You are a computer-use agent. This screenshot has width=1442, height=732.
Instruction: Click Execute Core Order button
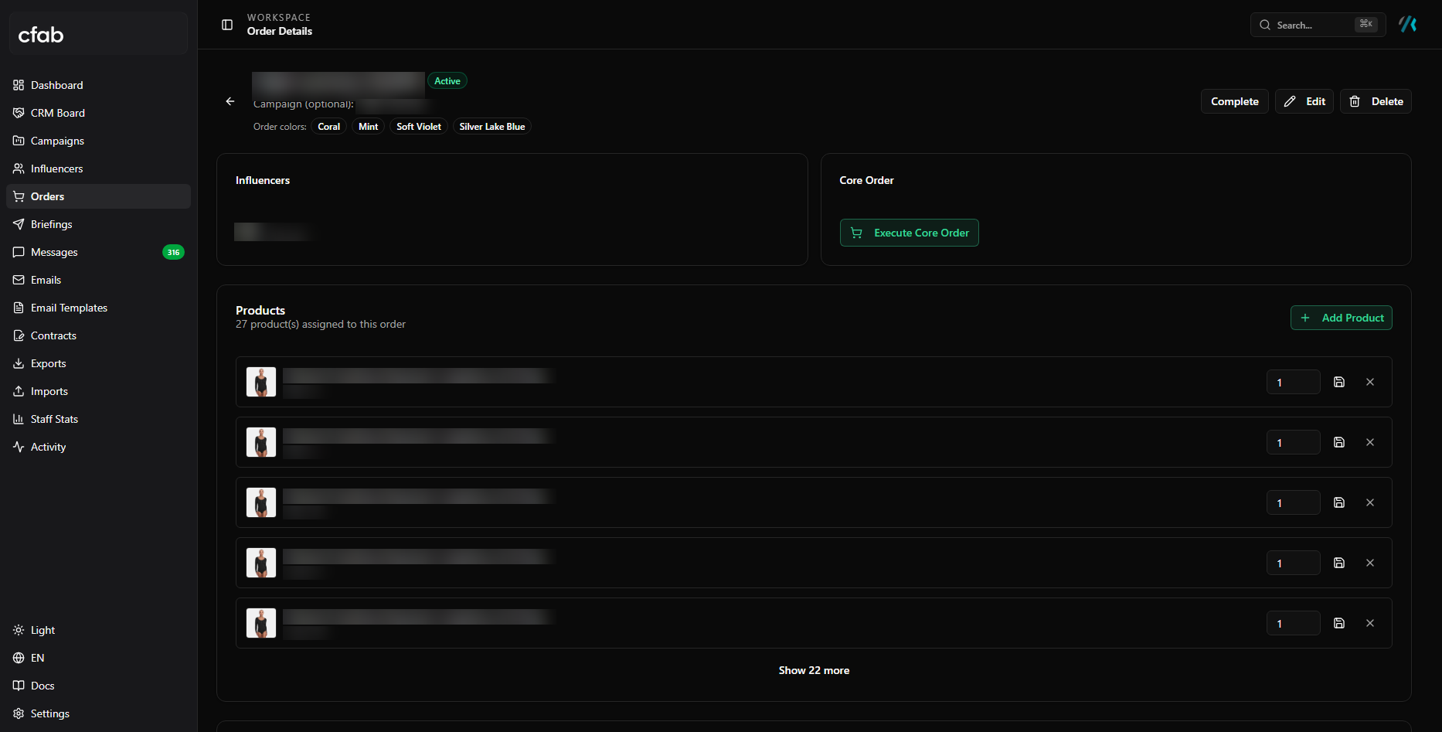910,233
